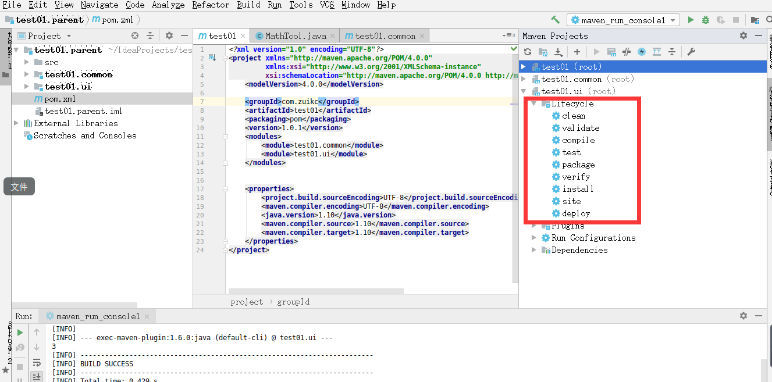Open the Refactor menu
Image resolution: width=772 pixels, height=382 pixels.
[x=211, y=5]
